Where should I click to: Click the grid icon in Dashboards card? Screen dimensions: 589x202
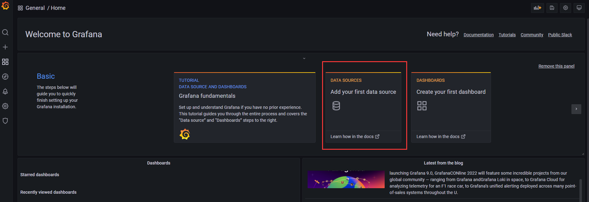point(422,106)
